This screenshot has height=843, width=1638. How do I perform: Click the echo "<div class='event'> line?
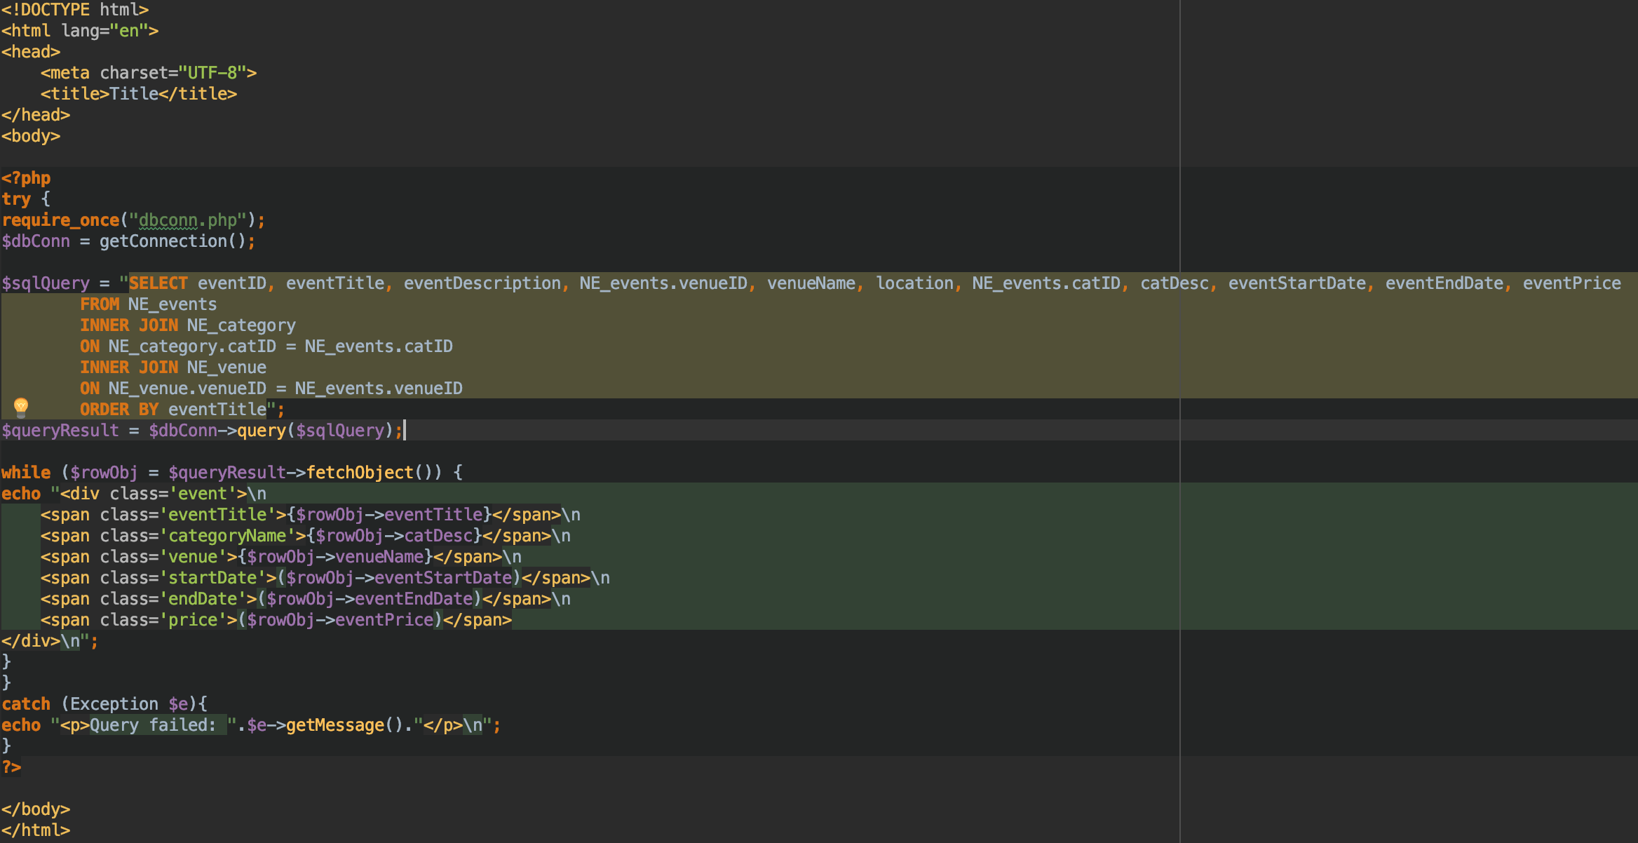pyautogui.click(x=134, y=494)
